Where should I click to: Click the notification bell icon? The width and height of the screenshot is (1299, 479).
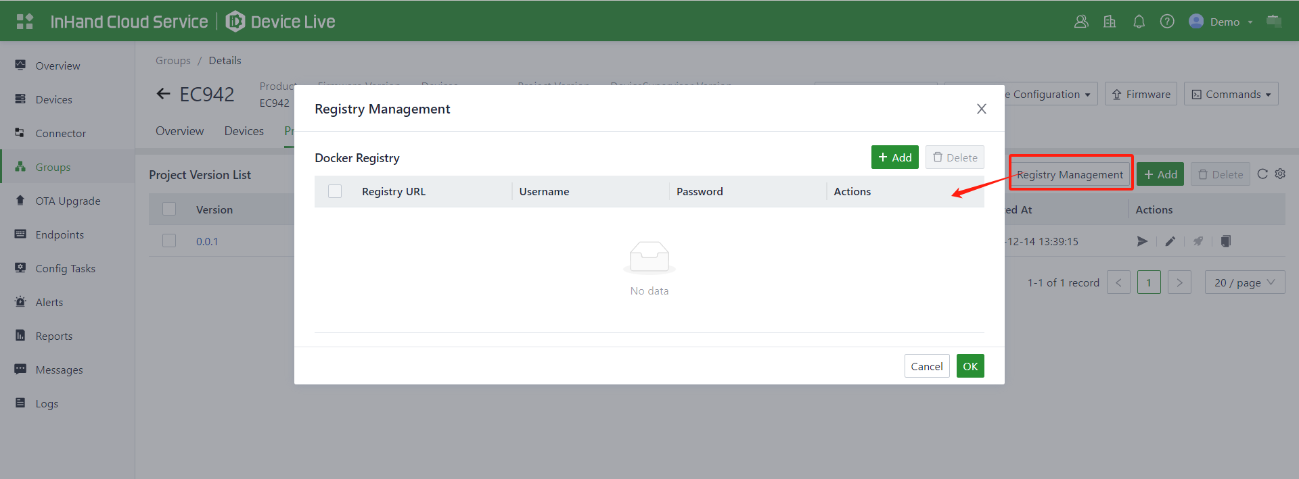click(x=1139, y=22)
